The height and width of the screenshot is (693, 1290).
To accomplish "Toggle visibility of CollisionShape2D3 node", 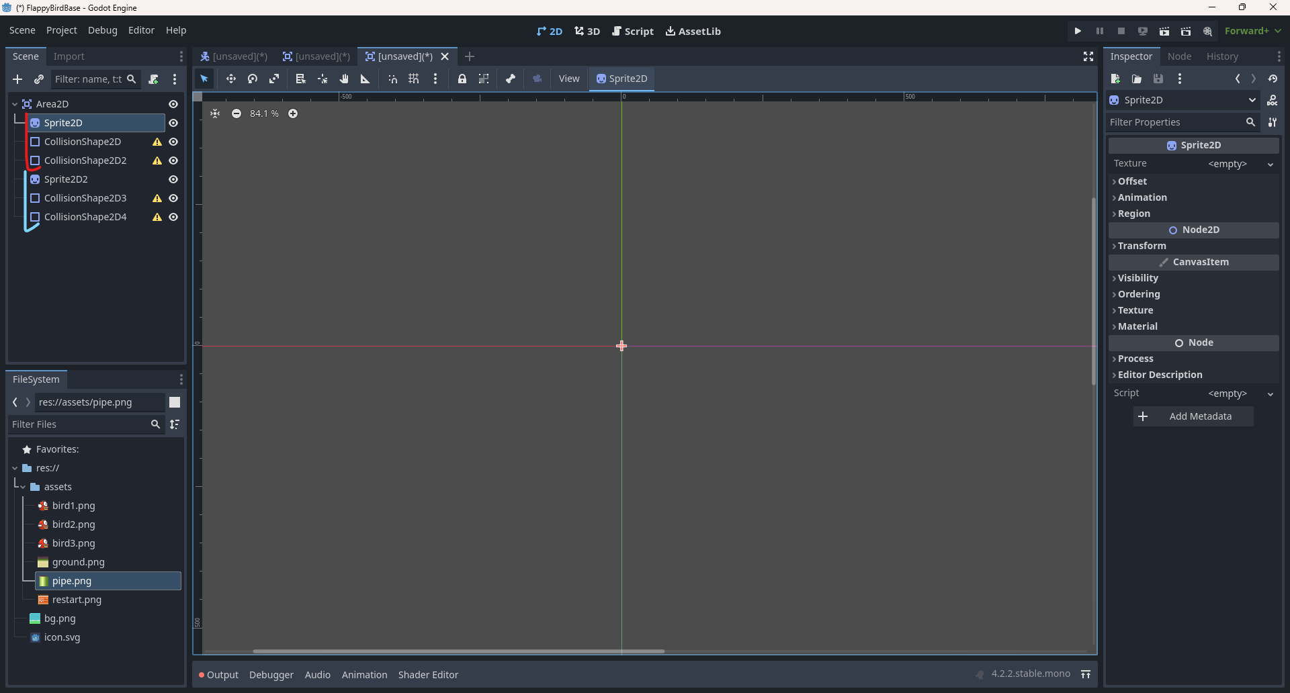I will (173, 198).
